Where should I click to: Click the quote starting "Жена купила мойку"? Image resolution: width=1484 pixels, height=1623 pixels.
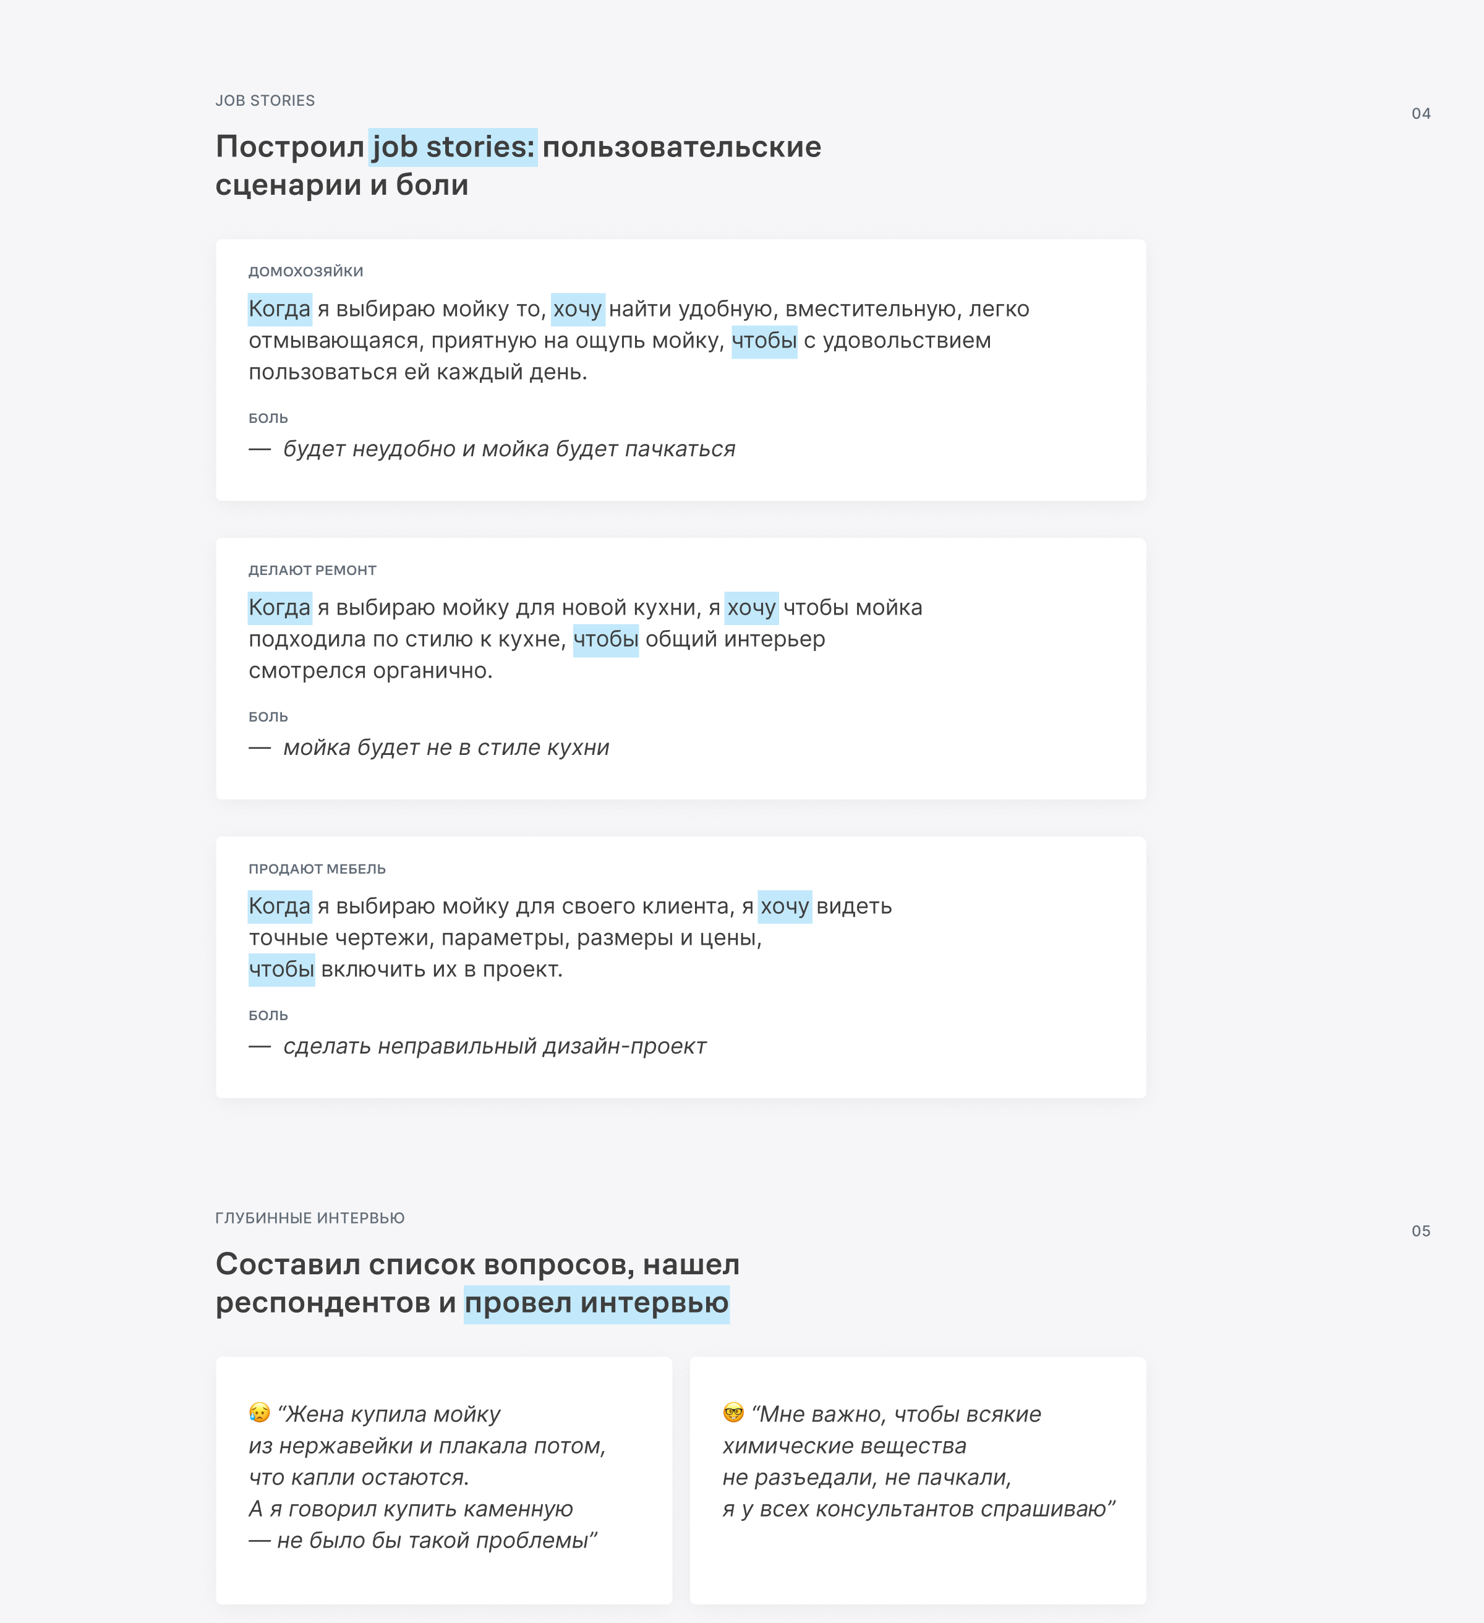click(427, 1477)
